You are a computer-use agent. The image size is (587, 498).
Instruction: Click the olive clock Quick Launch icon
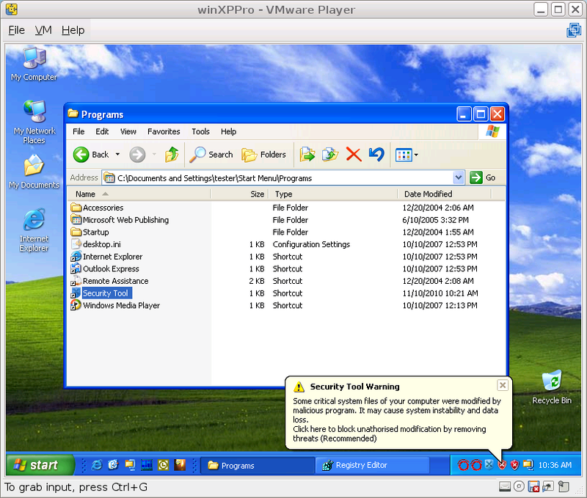pyautogui.click(x=163, y=465)
